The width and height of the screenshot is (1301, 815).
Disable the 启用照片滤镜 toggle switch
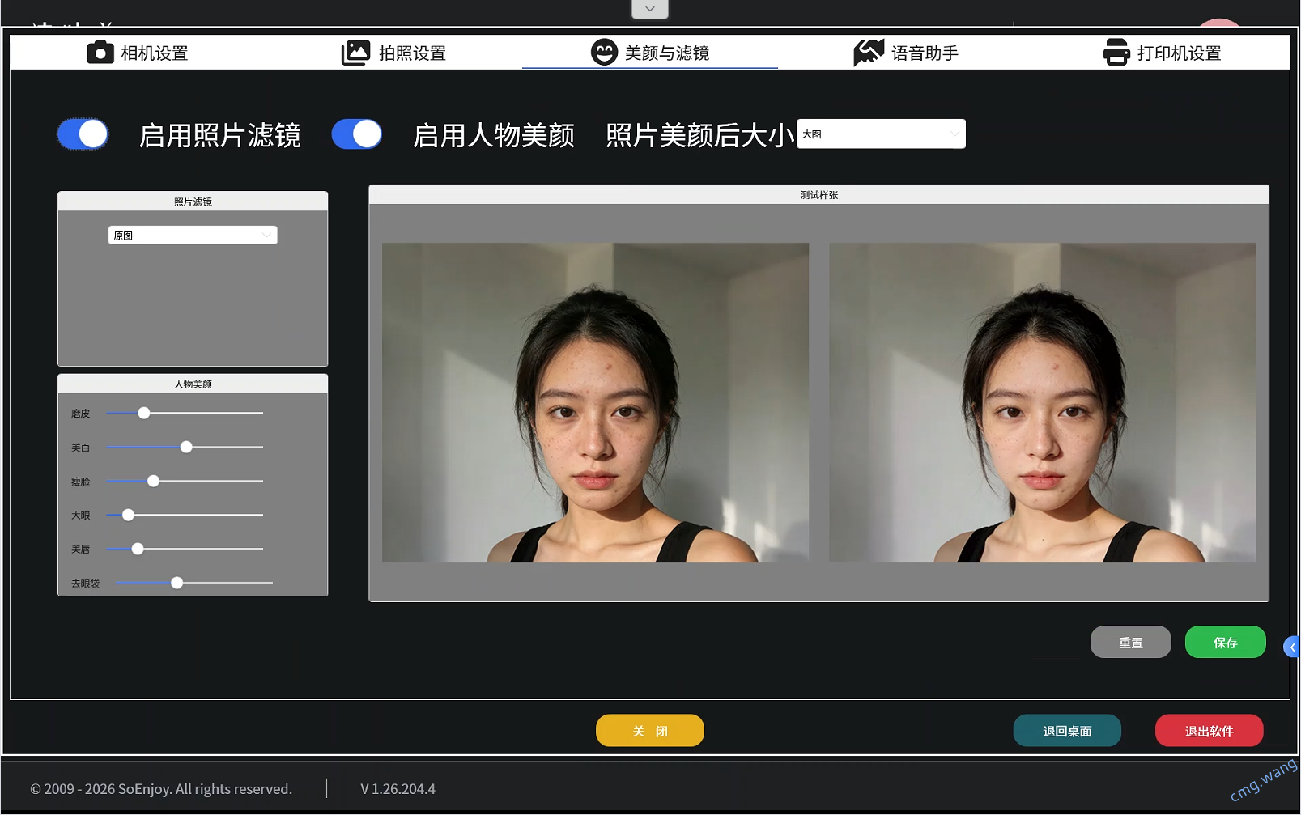coord(83,134)
